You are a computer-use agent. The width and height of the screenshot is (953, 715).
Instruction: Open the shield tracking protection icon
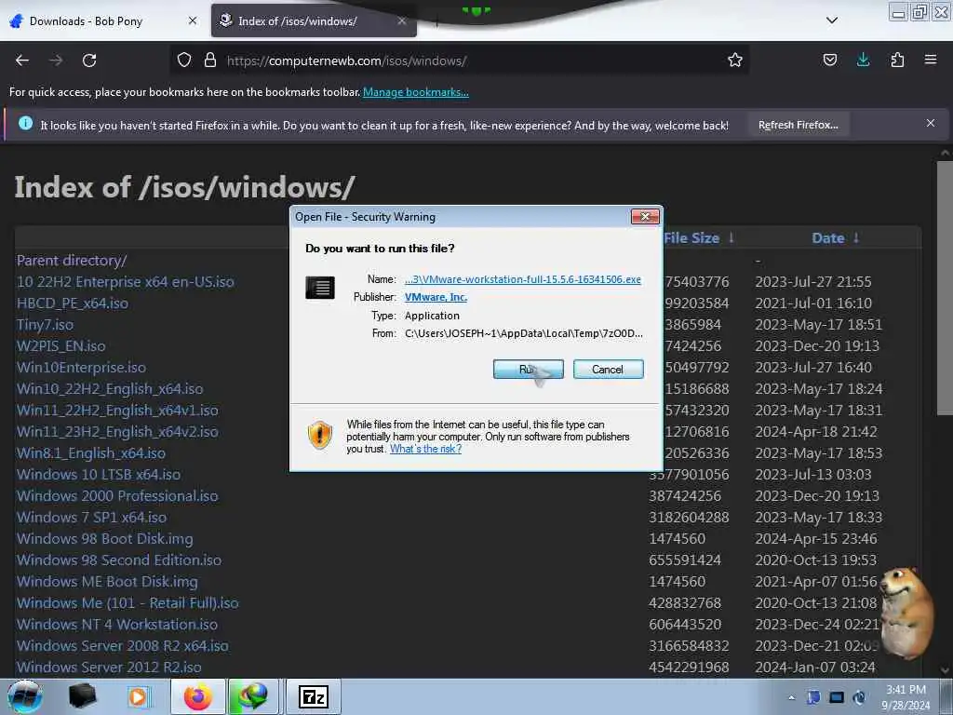coord(184,61)
